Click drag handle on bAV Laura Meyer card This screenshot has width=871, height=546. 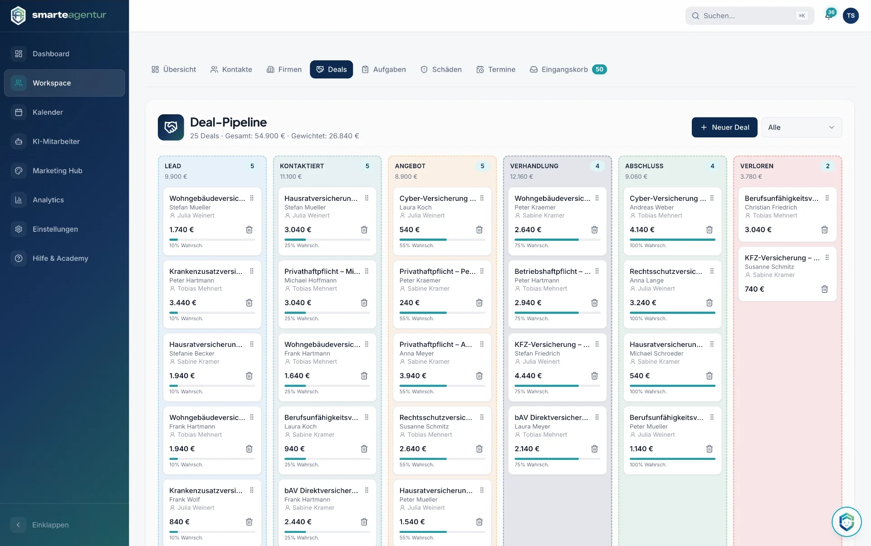[x=597, y=417]
